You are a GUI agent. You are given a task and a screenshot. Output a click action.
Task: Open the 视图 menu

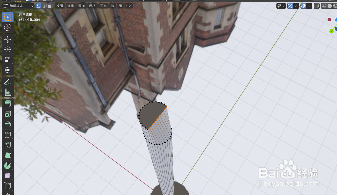coord(60,6)
